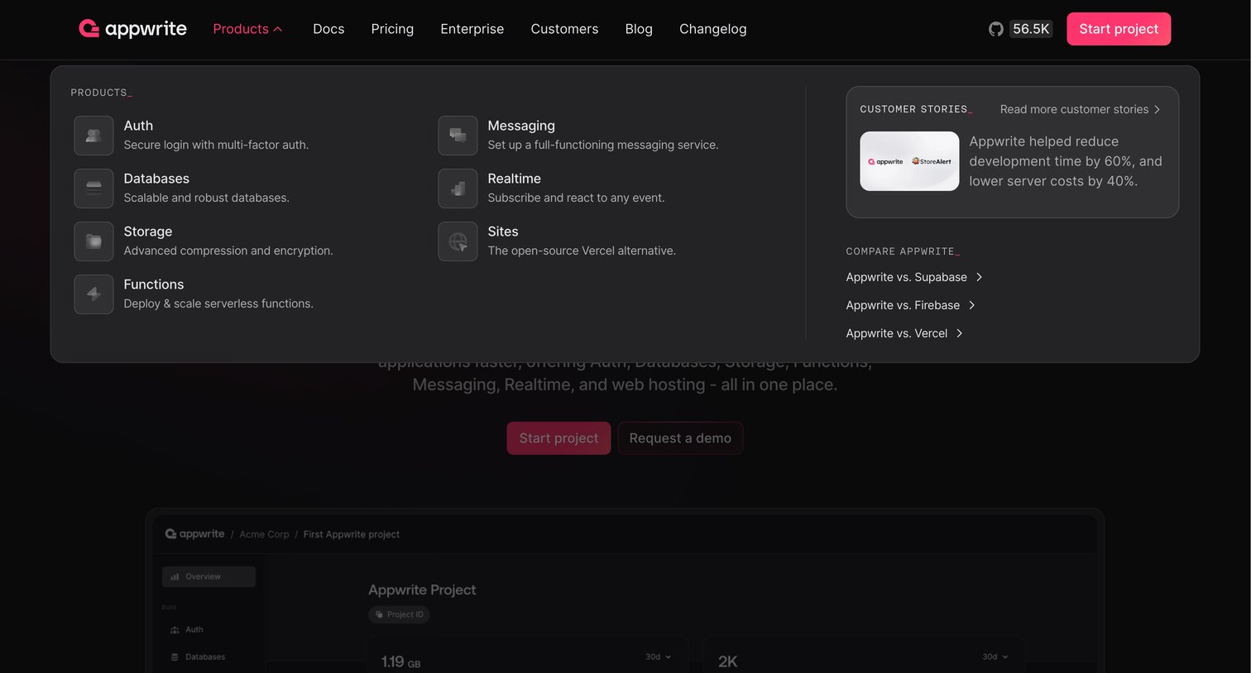Click the Databases product icon

point(93,189)
